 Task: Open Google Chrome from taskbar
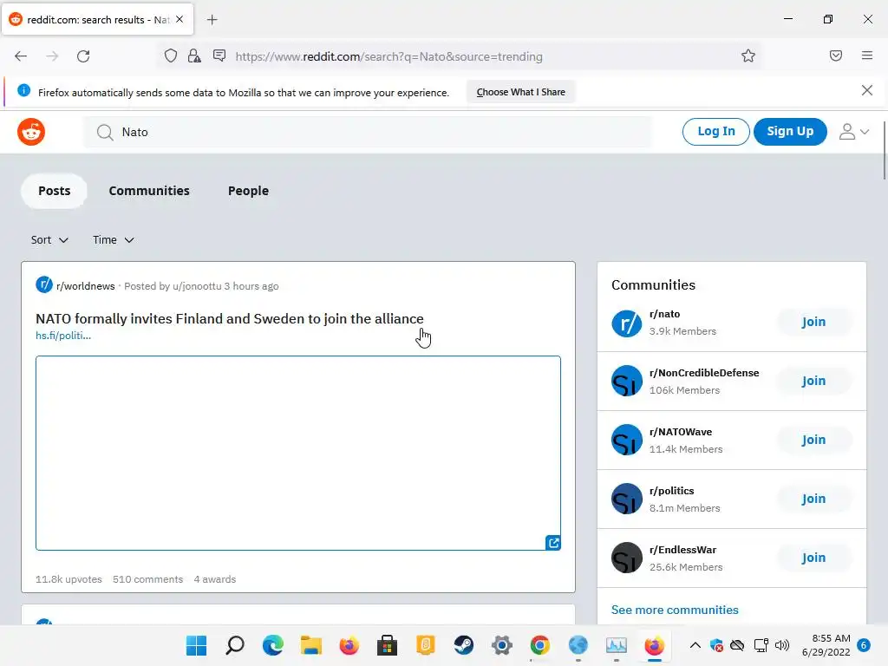tap(539, 645)
